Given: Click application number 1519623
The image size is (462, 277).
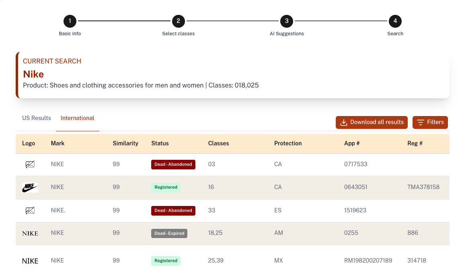Looking at the screenshot, I should pos(355,210).
